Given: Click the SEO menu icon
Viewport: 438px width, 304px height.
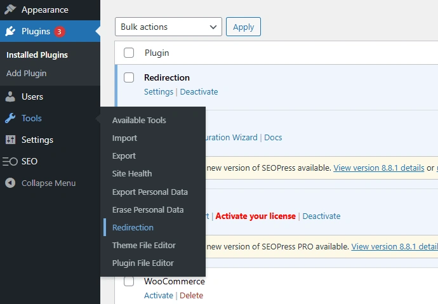Looking at the screenshot, I should 10,161.
